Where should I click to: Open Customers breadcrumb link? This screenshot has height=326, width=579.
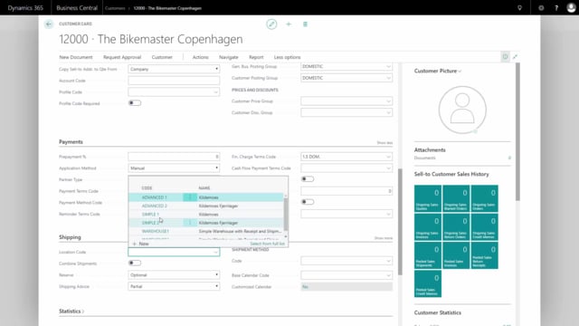[115, 8]
